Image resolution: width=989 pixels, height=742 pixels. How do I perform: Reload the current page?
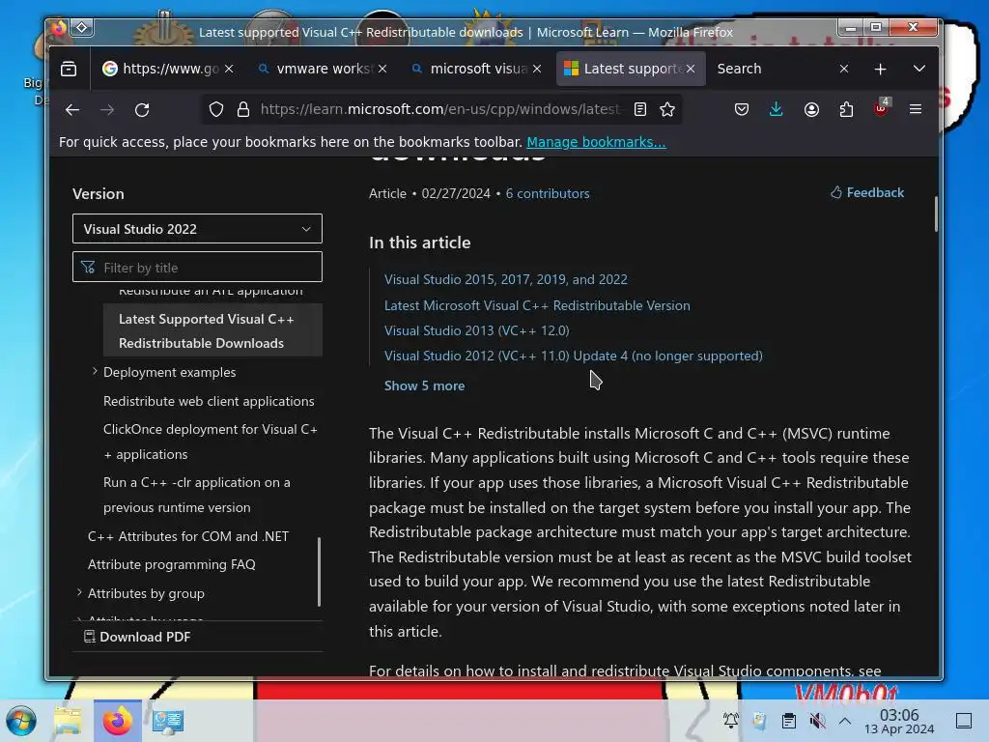[142, 110]
